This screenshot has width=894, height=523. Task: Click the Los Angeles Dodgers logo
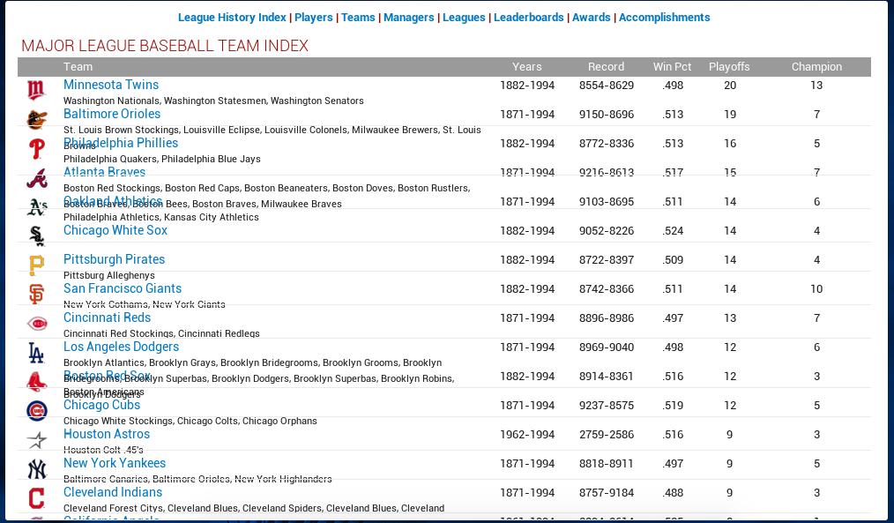pos(35,352)
